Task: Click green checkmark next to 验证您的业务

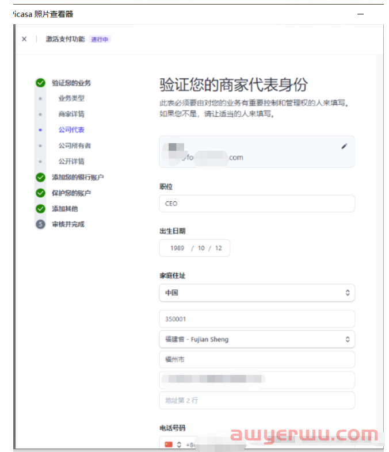Action: [x=40, y=83]
